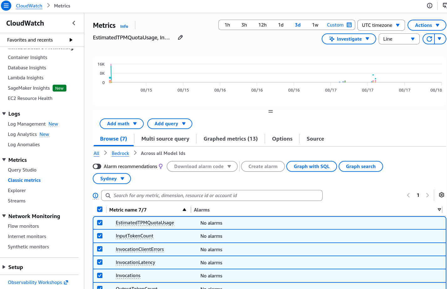Go to the previous results page
Screen dimensions: 447x289
pyautogui.click(x=408, y=195)
